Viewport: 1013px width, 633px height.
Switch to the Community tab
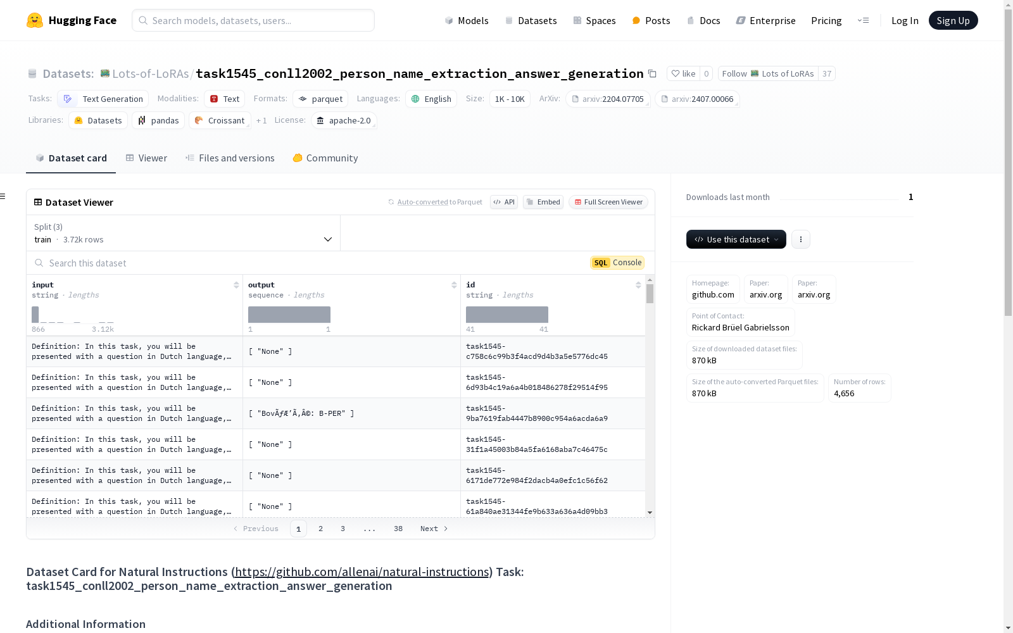325,158
